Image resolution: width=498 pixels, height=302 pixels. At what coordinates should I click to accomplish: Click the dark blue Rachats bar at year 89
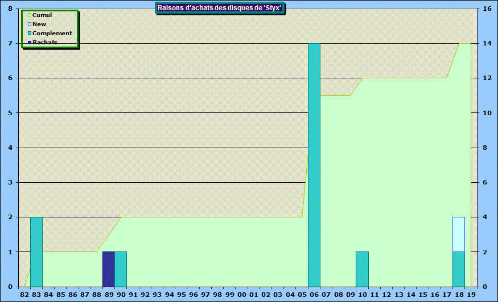tap(108, 269)
